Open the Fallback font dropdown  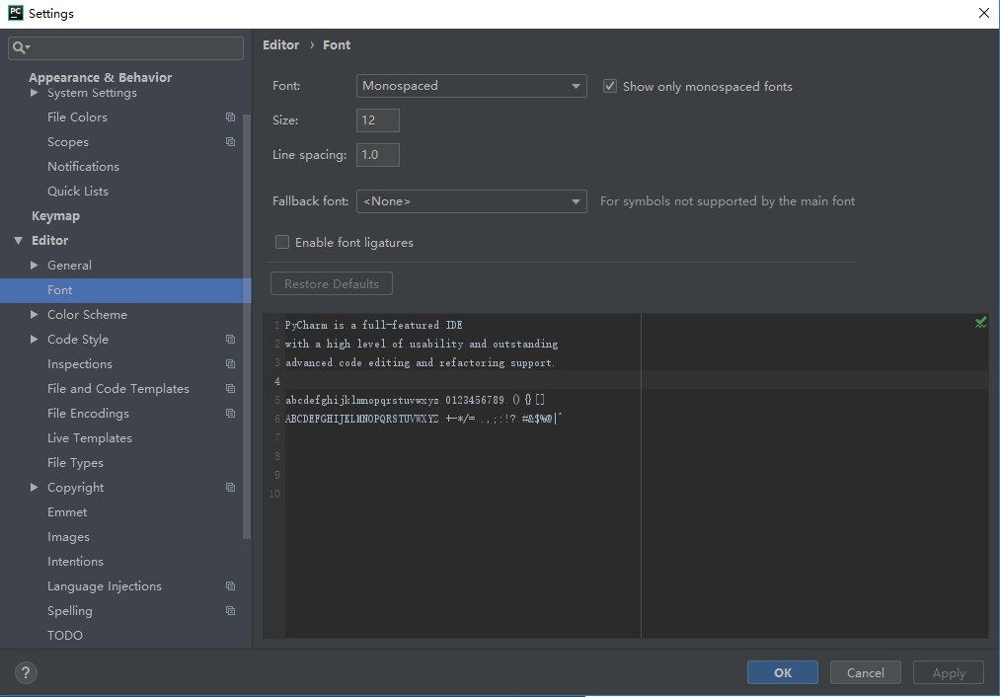471,201
